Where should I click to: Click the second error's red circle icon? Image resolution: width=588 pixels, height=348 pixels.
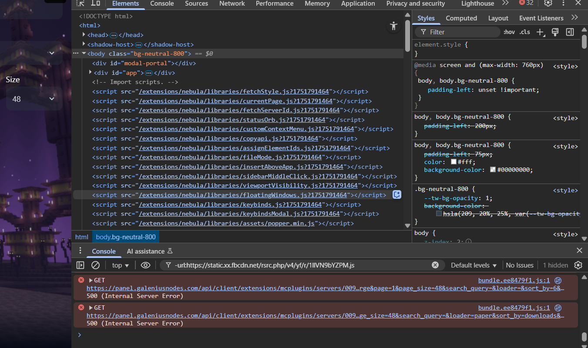click(x=81, y=308)
